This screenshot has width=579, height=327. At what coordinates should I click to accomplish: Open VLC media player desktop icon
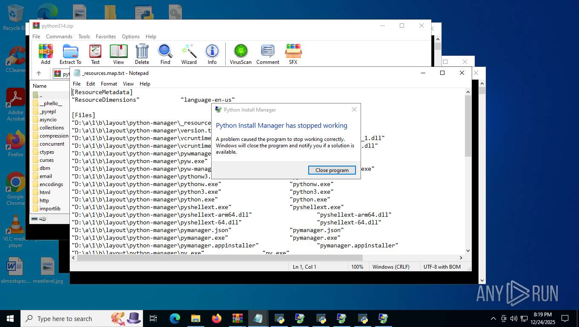tap(16, 231)
